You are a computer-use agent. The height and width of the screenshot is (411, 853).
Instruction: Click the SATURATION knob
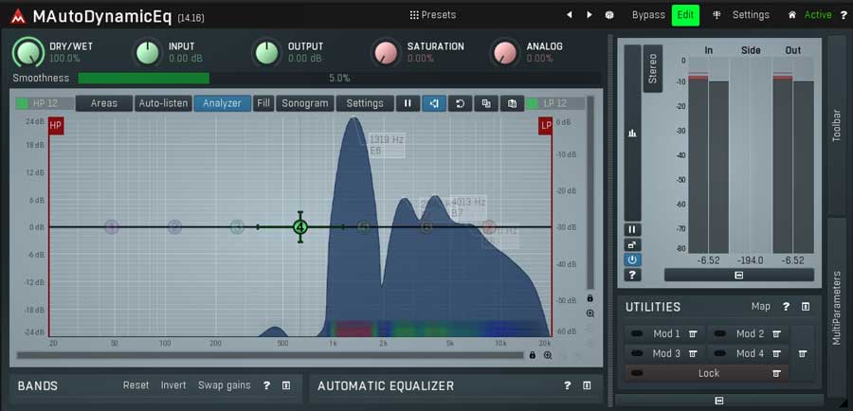tap(386, 52)
